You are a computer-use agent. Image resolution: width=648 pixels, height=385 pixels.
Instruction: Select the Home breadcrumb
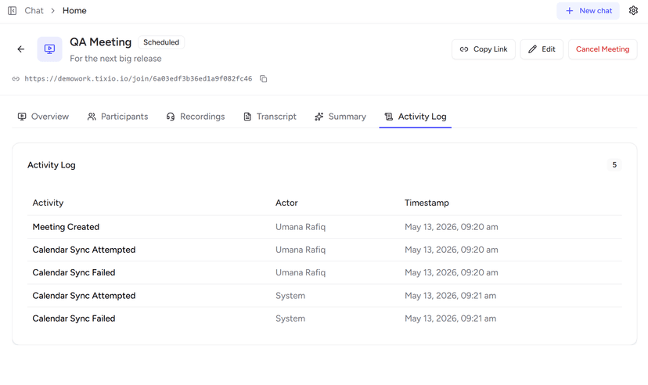click(74, 11)
